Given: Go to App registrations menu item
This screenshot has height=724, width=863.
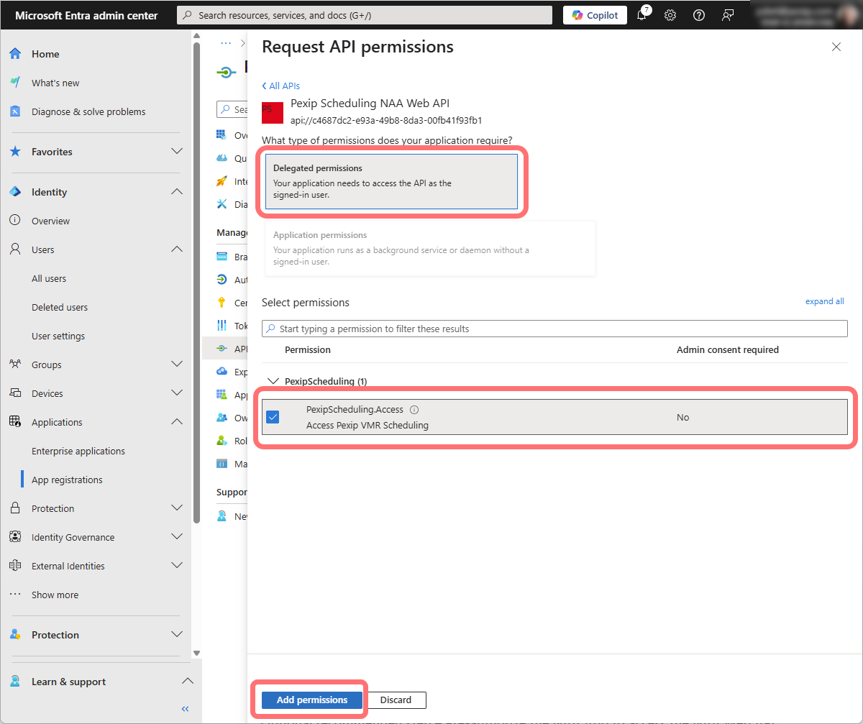Looking at the screenshot, I should click(x=67, y=480).
